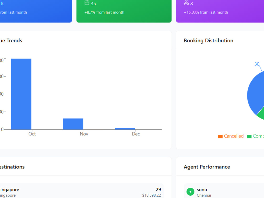The image size is (264, 198).
Task: Click the Dec axis label
Action: [x=136, y=134]
